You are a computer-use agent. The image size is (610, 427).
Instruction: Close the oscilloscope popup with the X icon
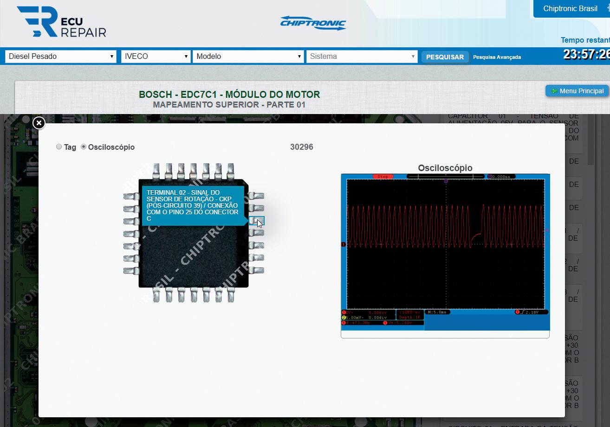(39, 122)
